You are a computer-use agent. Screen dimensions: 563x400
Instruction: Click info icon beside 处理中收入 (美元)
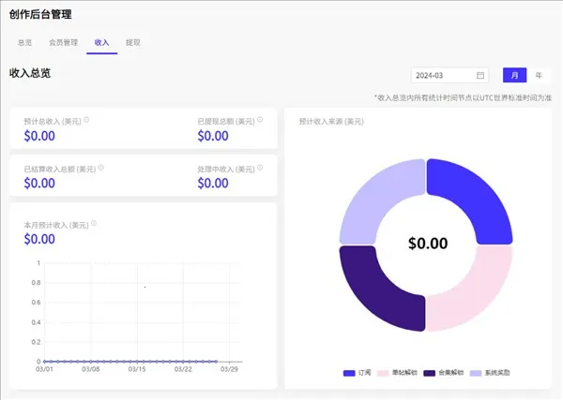coord(258,168)
